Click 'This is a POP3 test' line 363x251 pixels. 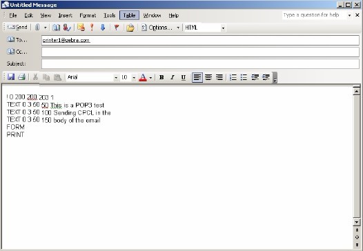(x=77, y=106)
